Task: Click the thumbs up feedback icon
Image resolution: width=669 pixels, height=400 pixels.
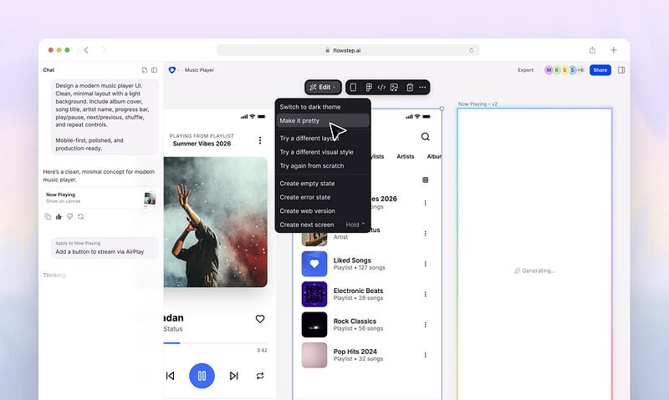Action: pyautogui.click(x=59, y=217)
